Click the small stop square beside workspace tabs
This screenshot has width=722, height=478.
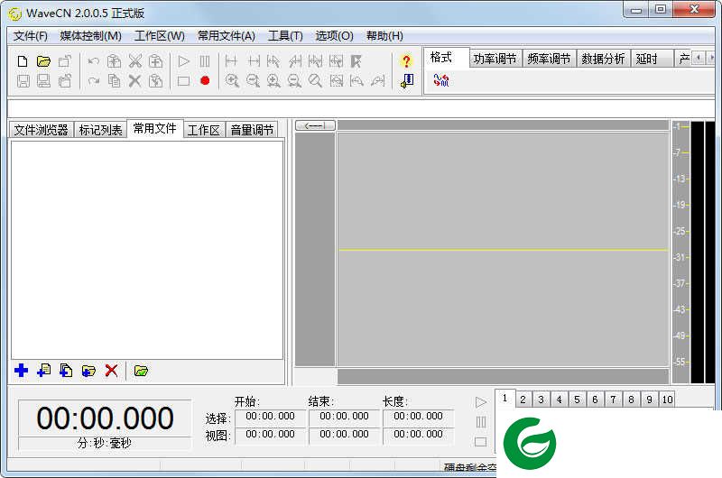point(481,442)
